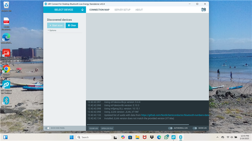252x141 pixels.
Task: Toggle the Autoscroll Log switch
Action: 170,128
